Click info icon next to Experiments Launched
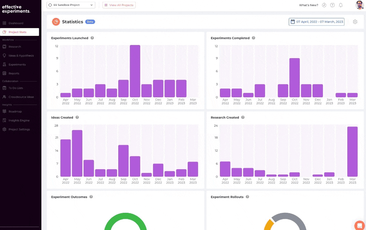Image resolution: width=366 pixels, height=230 pixels. [92, 38]
